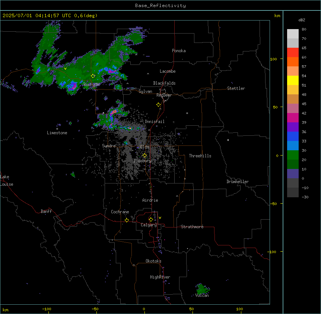
Task: Click the yellow diamond marker below Cochrane
Action: pos(127,220)
